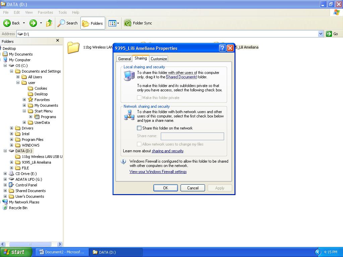343x257 pixels.
Task: Enable Share this folder on the network
Action: [x=139, y=128]
